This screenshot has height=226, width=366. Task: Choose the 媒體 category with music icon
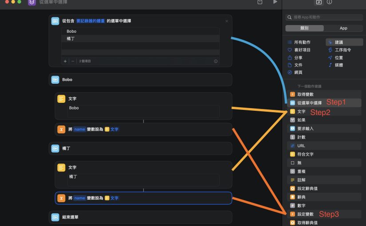(338, 65)
